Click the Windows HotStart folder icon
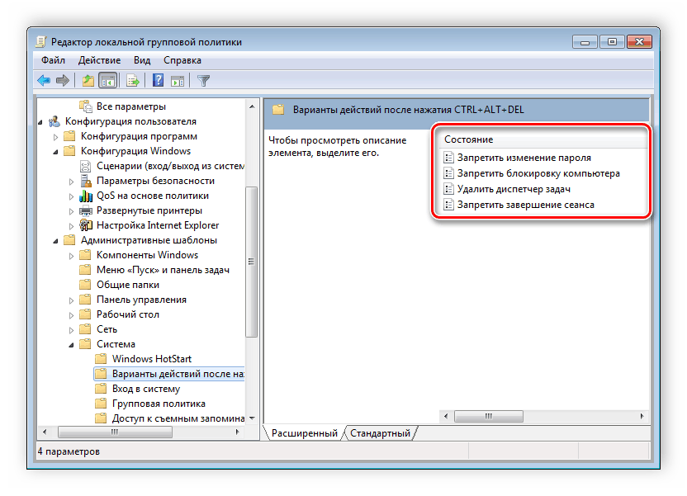 102,359
